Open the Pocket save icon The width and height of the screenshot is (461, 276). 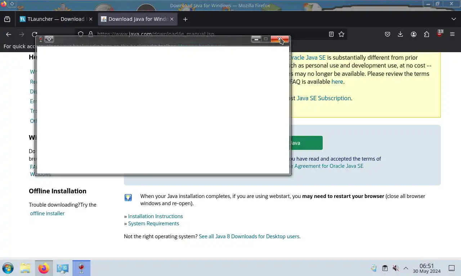[x=388, y=34]
